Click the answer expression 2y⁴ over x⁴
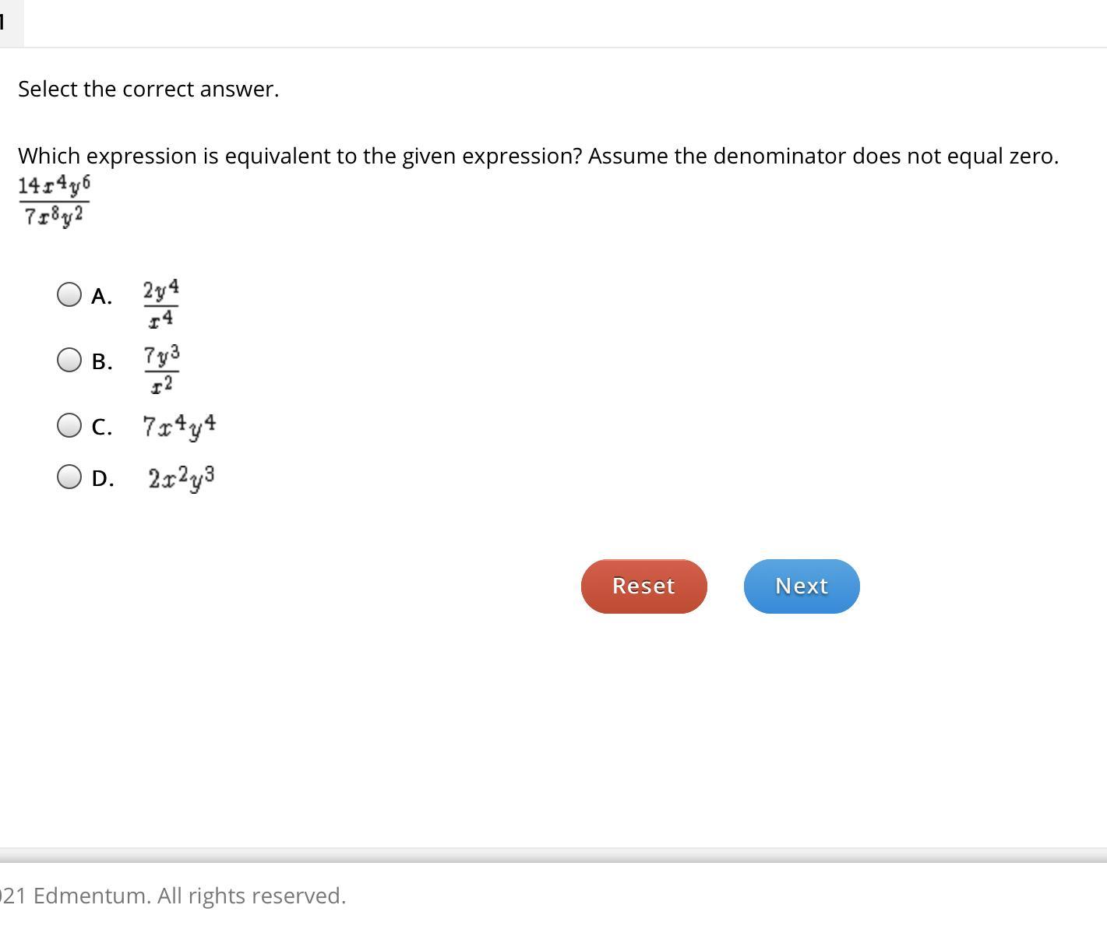The image size is (1107, 926). [x=160, y=304]
